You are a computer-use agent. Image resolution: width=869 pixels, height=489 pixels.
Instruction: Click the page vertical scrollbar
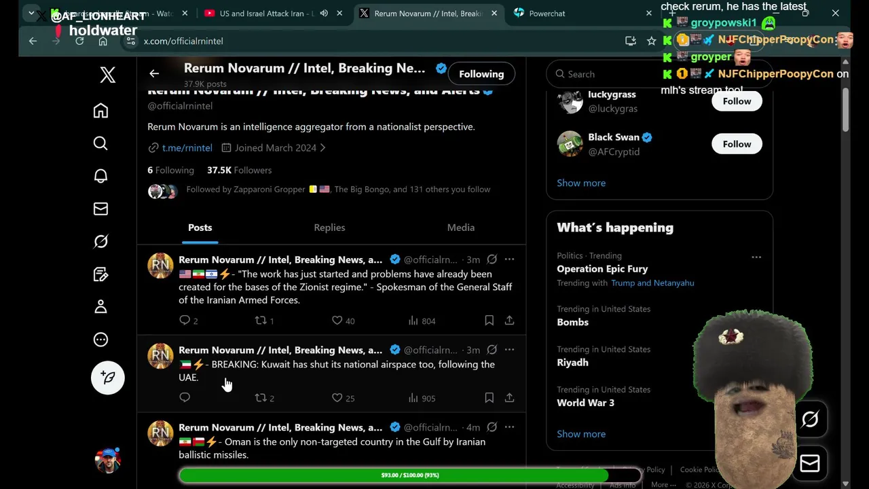(x=846, y=109)
